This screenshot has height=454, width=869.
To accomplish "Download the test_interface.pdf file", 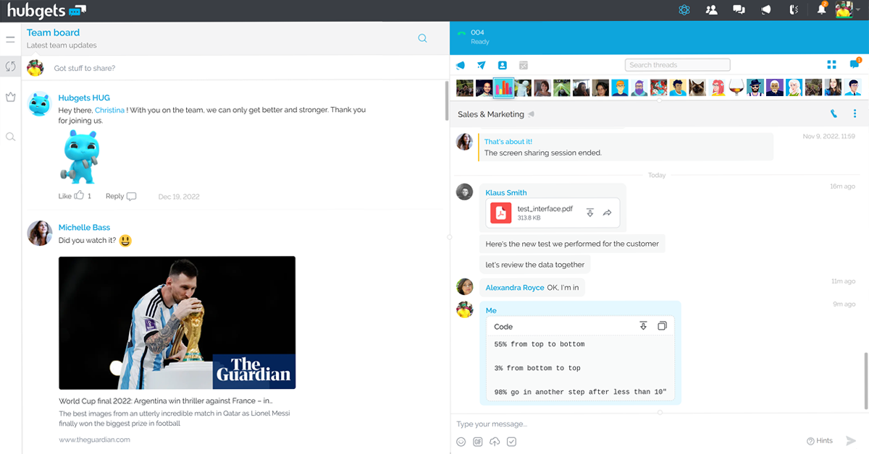I will [x=590, y=213].
